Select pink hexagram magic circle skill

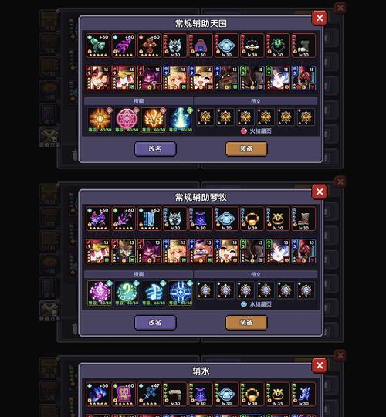(127, 119)
